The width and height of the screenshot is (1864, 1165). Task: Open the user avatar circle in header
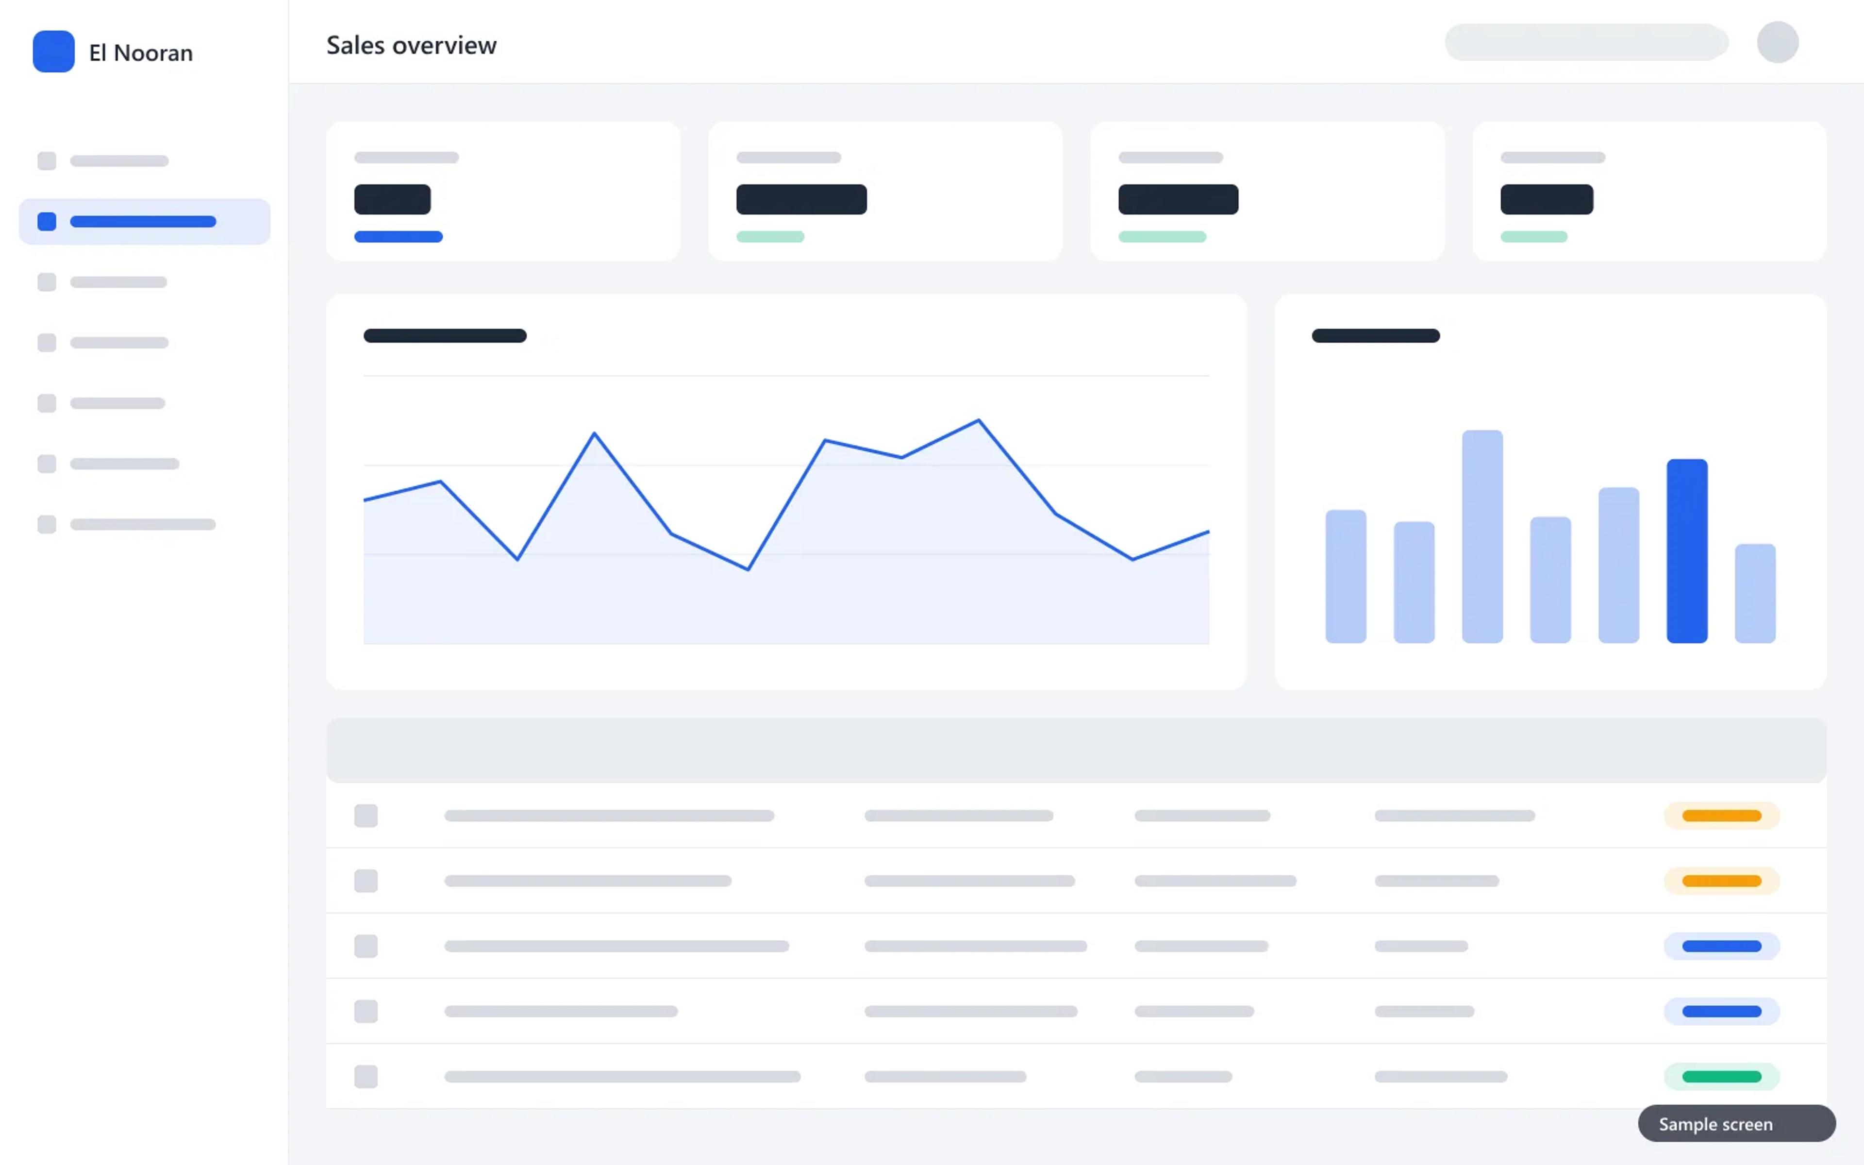pos(1777,42)
